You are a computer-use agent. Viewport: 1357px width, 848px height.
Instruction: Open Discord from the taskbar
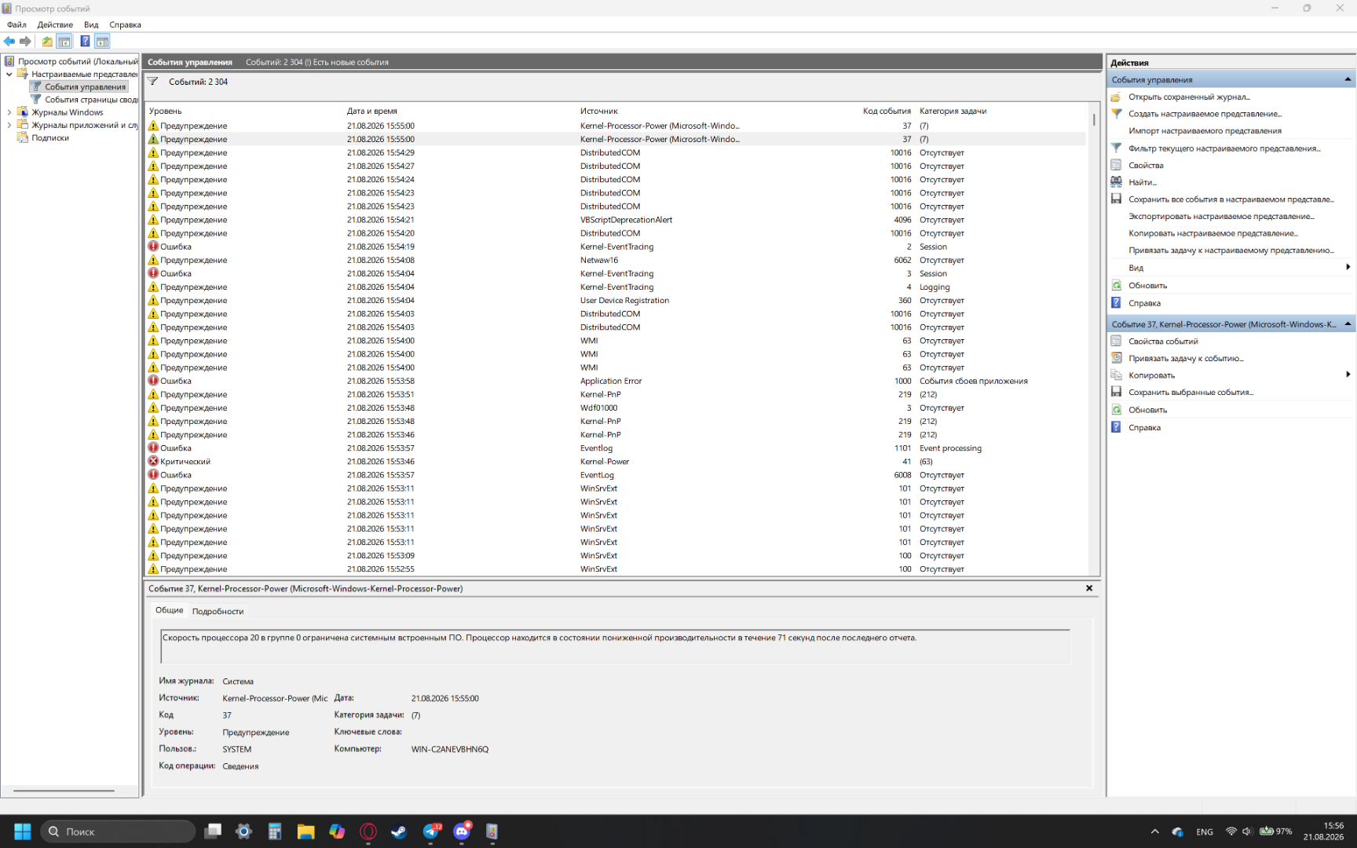462,832
